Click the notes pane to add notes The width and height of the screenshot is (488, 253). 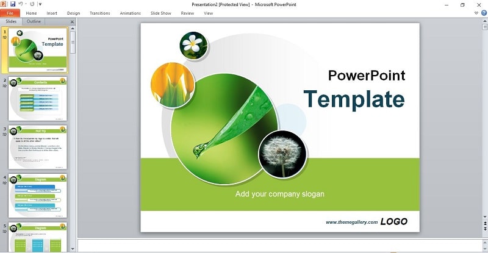280,245
